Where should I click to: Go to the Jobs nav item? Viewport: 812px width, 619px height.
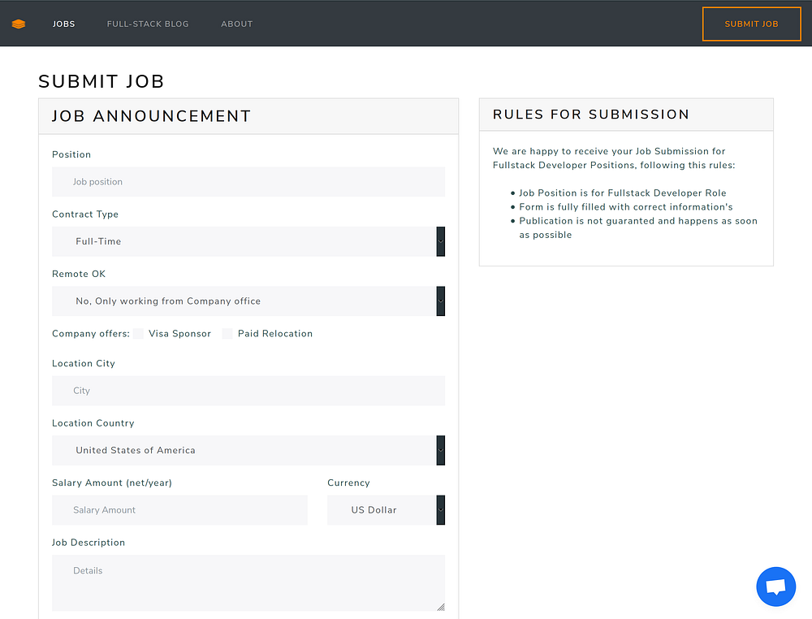tap(63, 24)
